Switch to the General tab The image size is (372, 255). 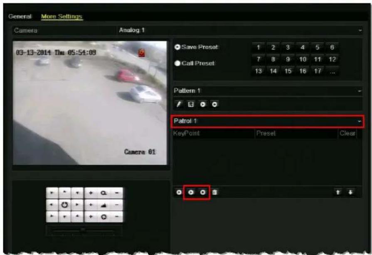[x=20, y=16]
